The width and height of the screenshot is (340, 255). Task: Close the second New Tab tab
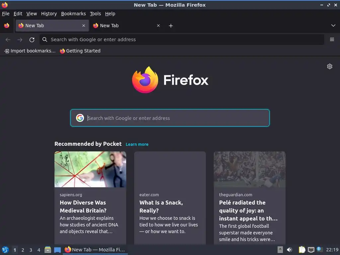click(x=158, y=26)
